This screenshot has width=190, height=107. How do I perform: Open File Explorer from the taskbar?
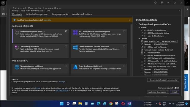coord(80,104)
